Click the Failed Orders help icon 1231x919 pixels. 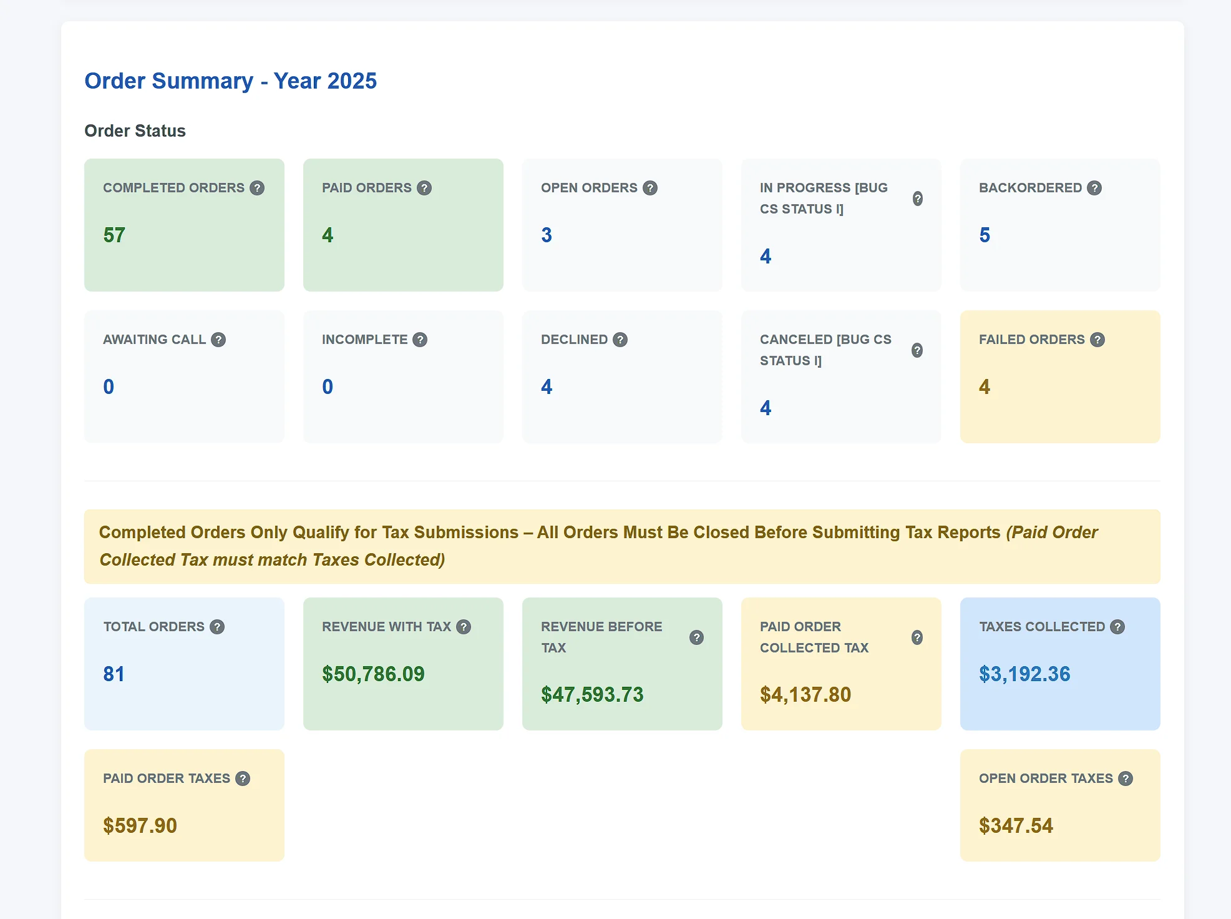pos(1097,340)
